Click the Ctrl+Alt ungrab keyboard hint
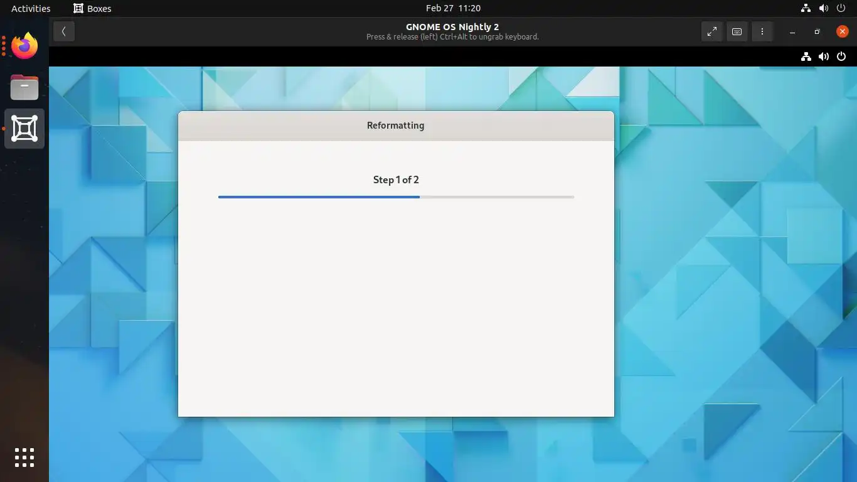 pyautogui.click(x=452, y=37)
